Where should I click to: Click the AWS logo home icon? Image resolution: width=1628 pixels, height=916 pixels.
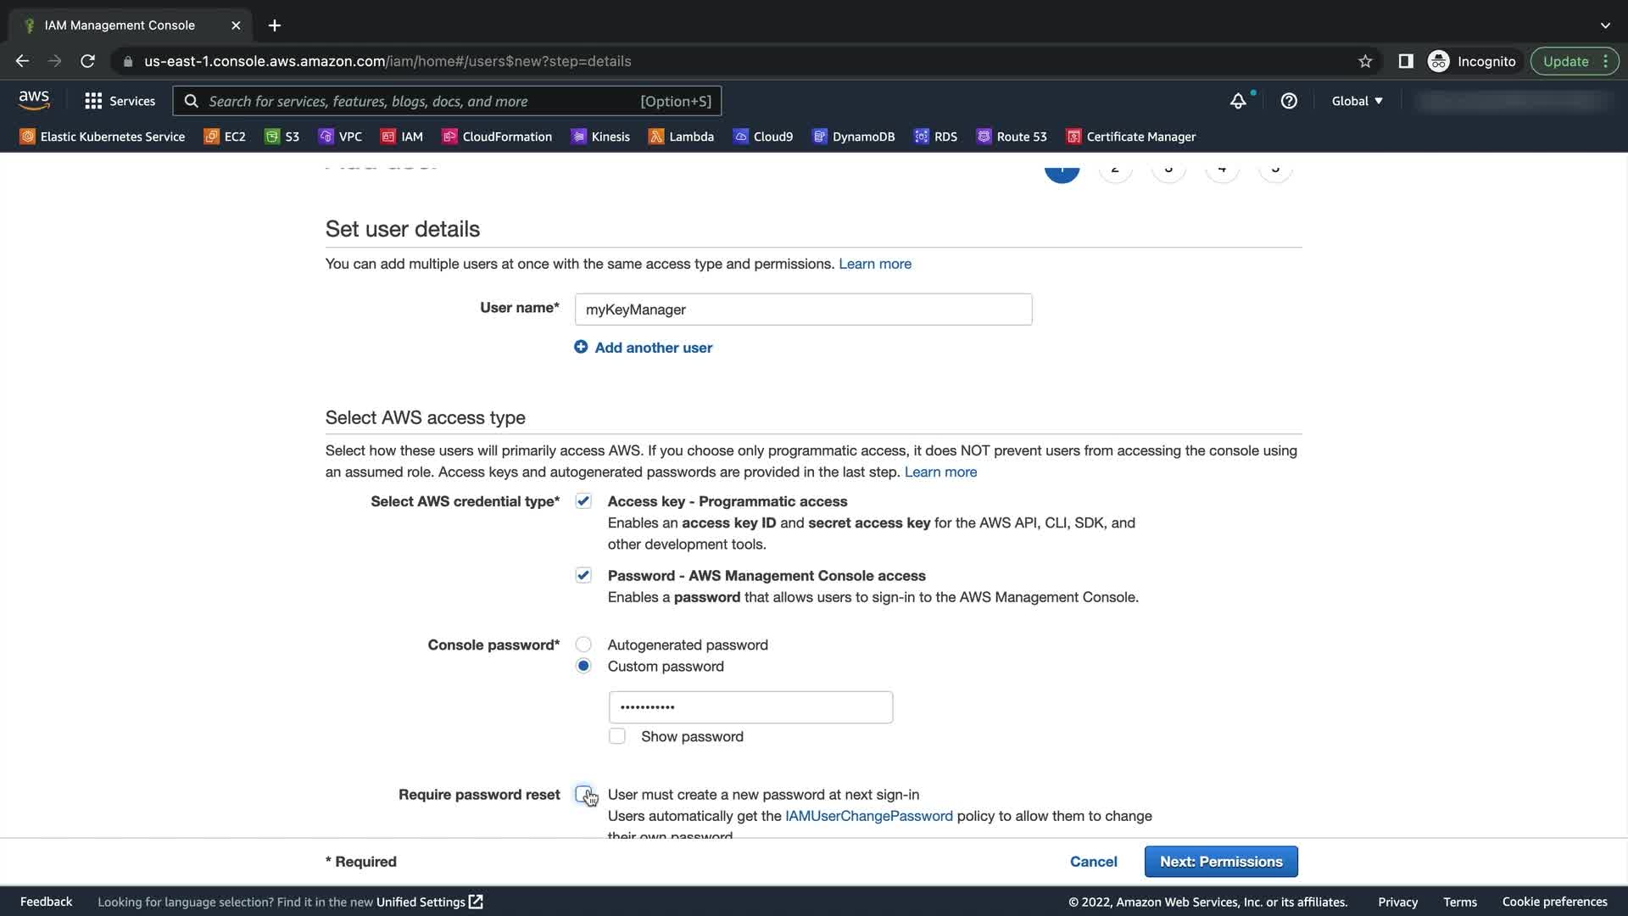[x=34, y=100]
